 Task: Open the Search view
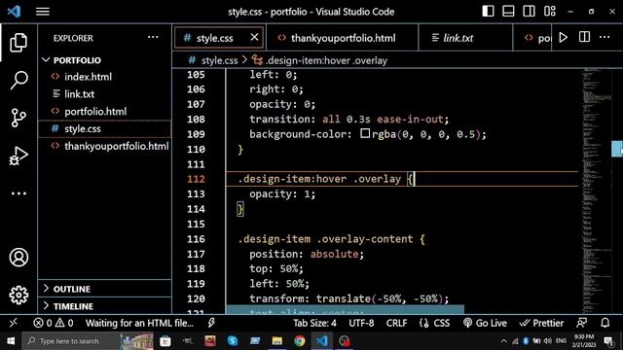pyautogui.click(x=18, y=80)
